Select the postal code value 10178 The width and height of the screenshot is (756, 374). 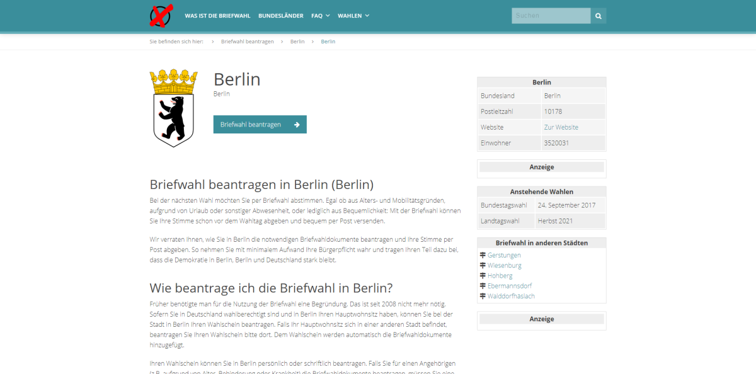pos(553,111)
